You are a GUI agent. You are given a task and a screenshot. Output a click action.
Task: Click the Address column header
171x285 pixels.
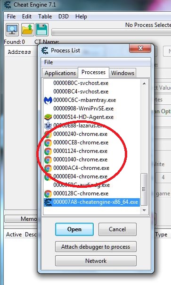[x=19, y=52]
